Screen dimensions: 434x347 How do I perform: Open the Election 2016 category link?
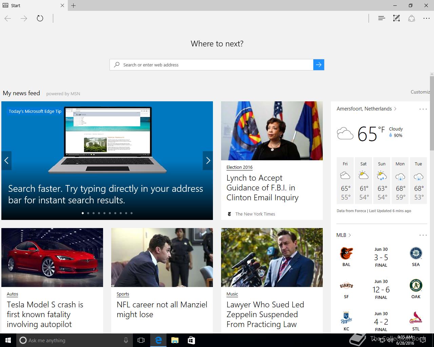coord(239,167)
